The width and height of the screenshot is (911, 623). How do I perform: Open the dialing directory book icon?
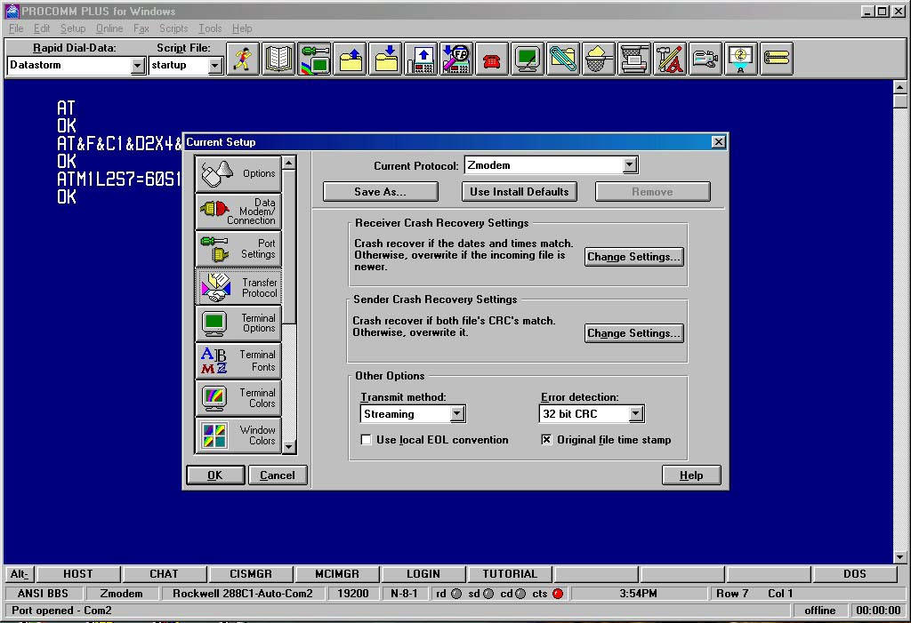[278, 59]
